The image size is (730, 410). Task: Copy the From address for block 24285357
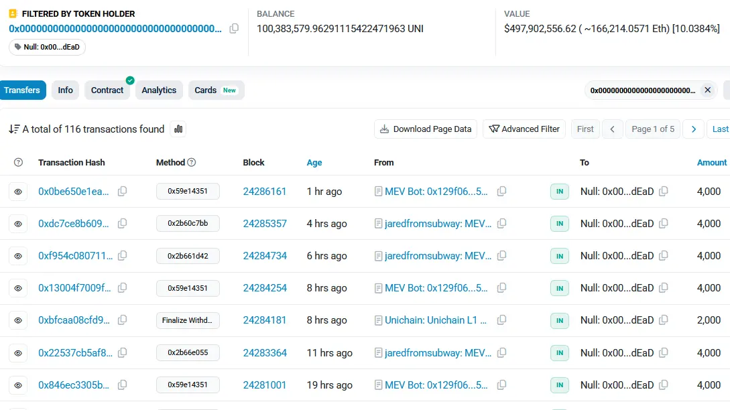click(501, 224)
